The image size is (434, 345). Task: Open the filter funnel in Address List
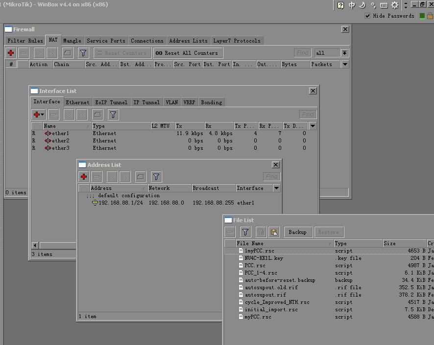pyautogui.click(x=156, y=177)
